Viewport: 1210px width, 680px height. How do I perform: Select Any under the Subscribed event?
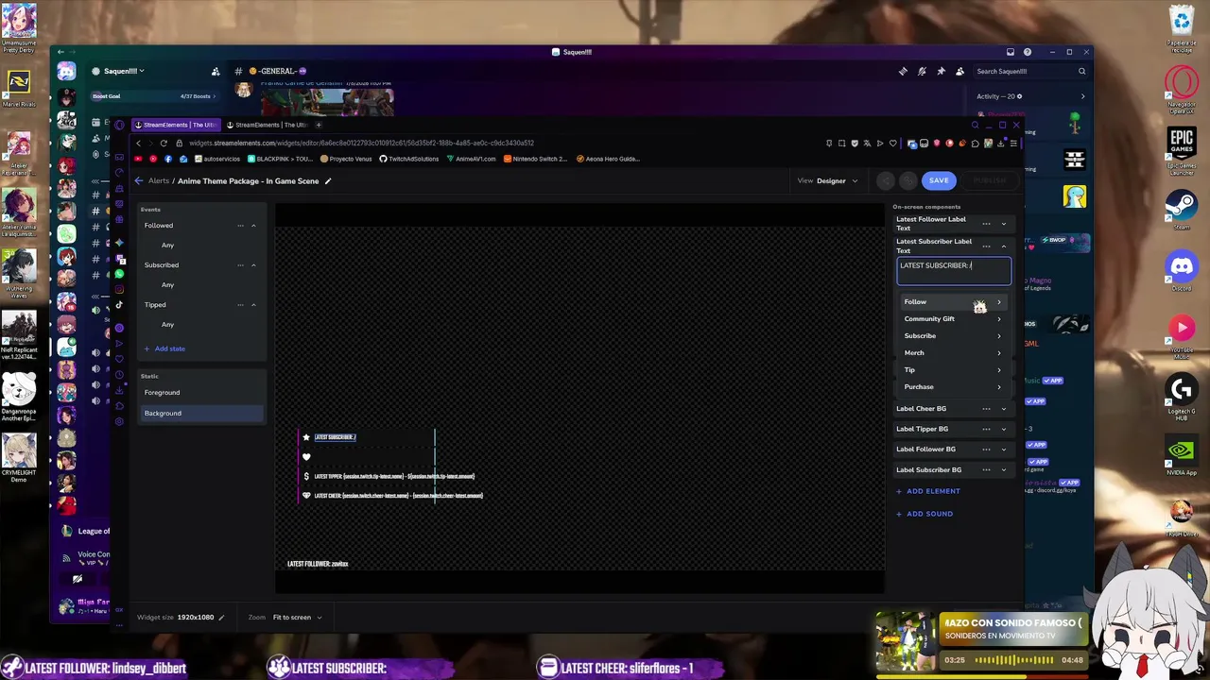(x=167, y=285)
